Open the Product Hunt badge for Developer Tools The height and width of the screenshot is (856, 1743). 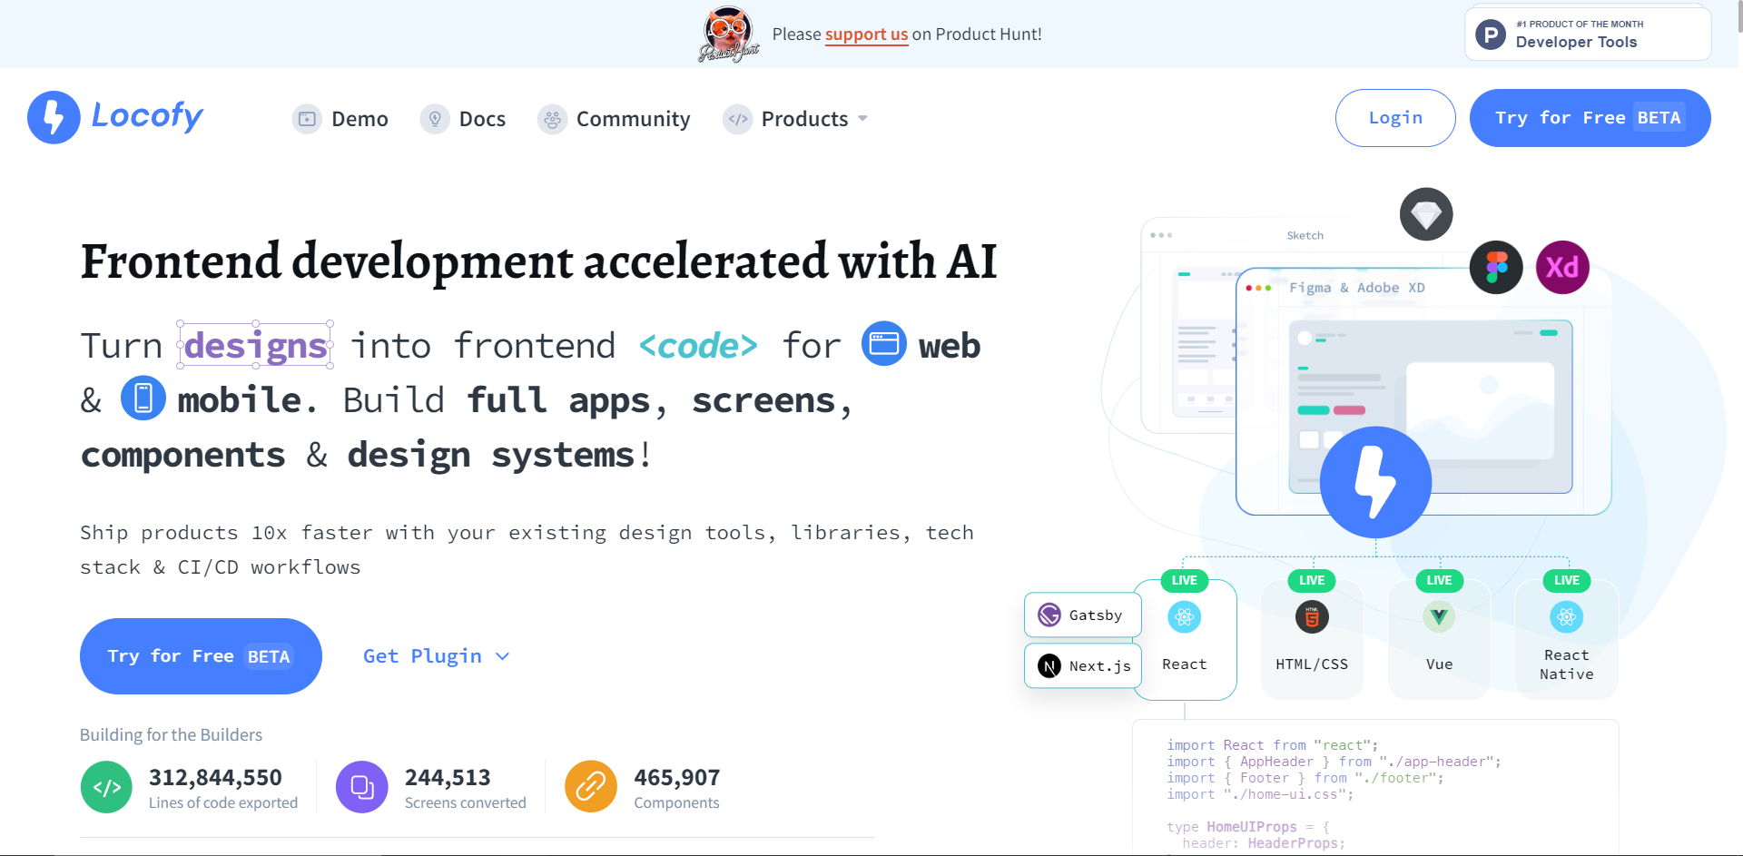(x=1587, y=33)
